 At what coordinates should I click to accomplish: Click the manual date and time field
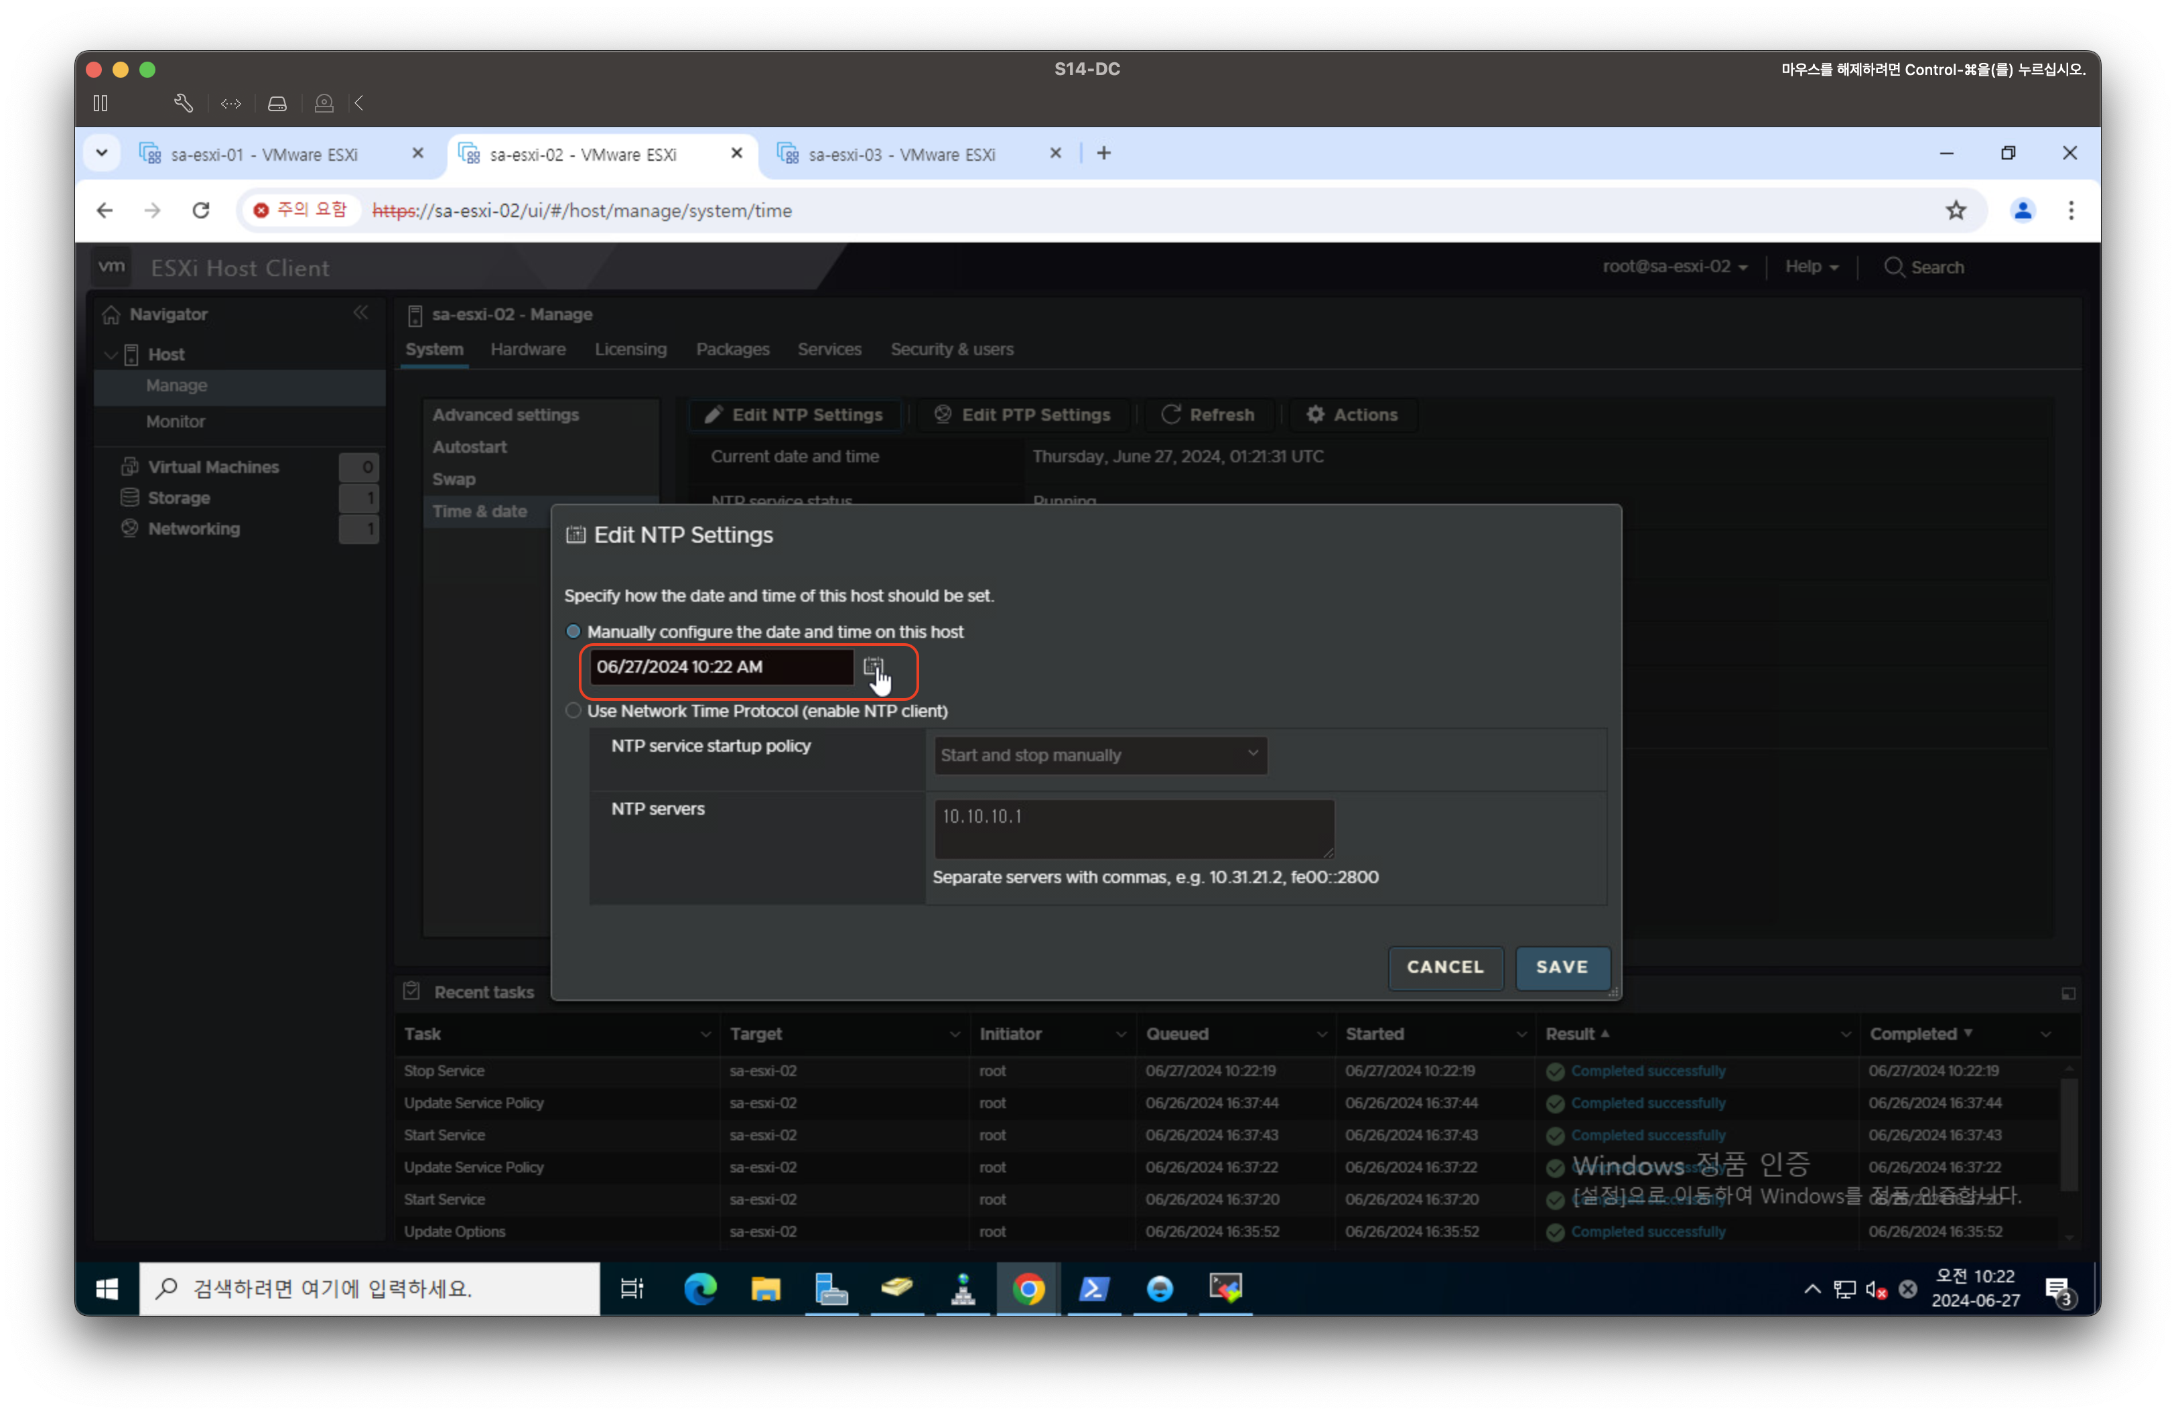point(720,667)
